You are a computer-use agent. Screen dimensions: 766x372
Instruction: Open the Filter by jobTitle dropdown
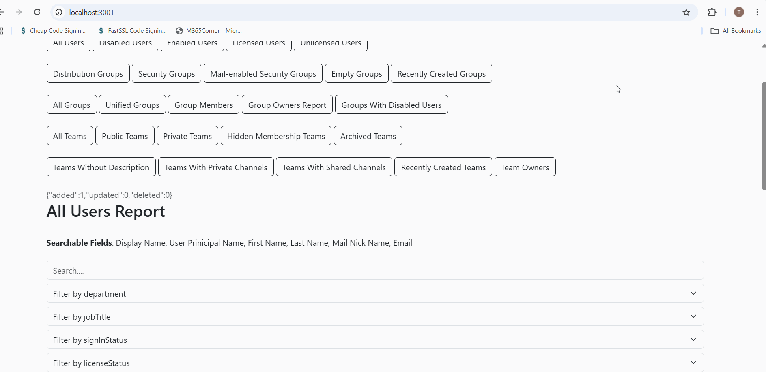[375, 316]
